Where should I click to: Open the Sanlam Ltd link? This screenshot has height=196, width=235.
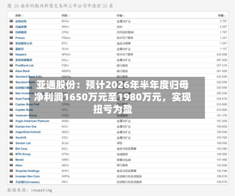point(23,143)
